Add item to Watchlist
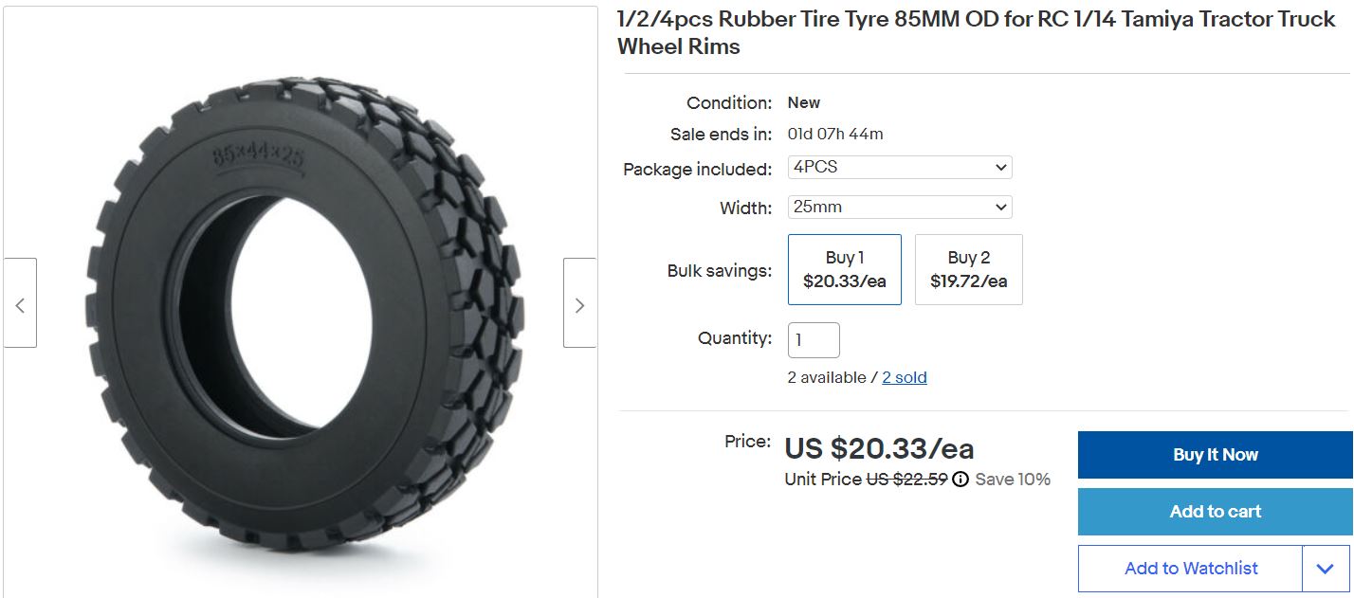This screenshot has height=598, width=1354. point(1190,569)
